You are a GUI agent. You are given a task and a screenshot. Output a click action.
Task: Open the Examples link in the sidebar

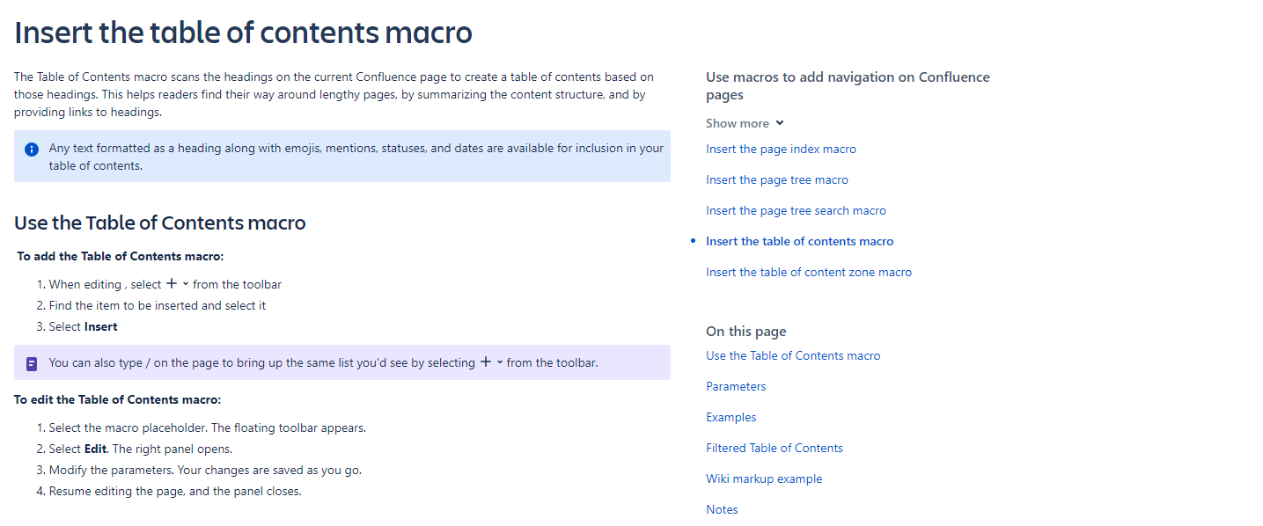click(x=731, y=417)
